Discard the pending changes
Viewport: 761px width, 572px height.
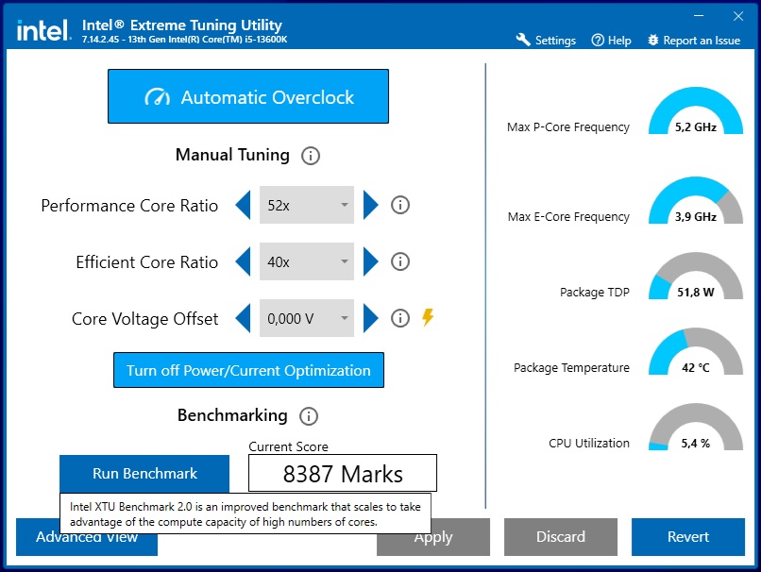561,536
